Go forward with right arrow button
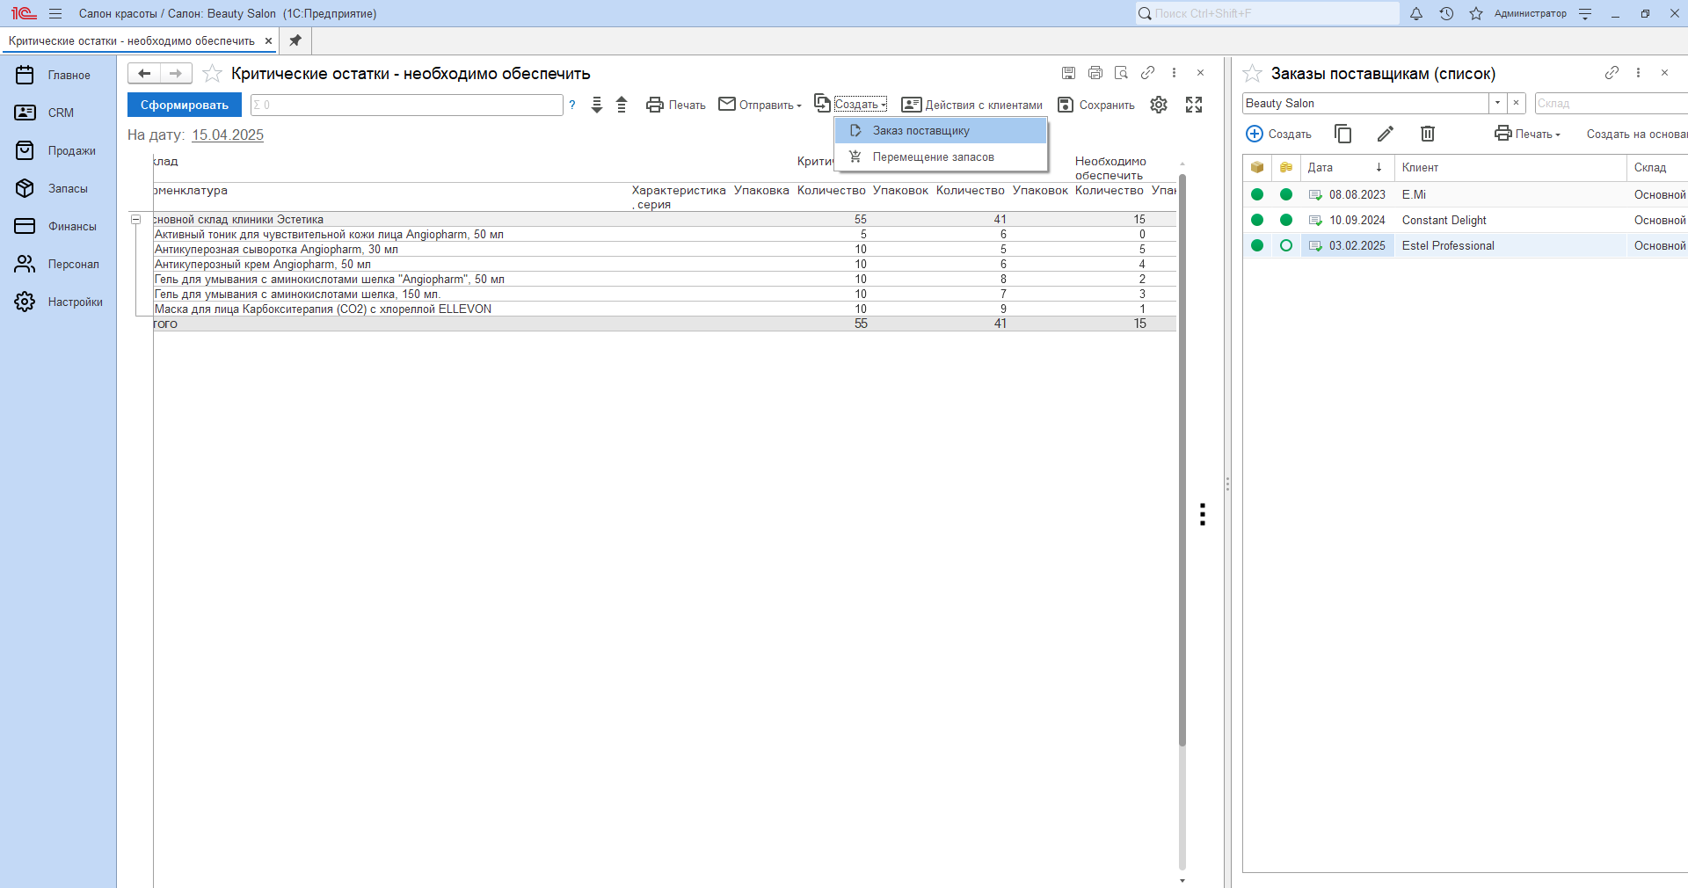1688x888 pixels. (176, 73)
